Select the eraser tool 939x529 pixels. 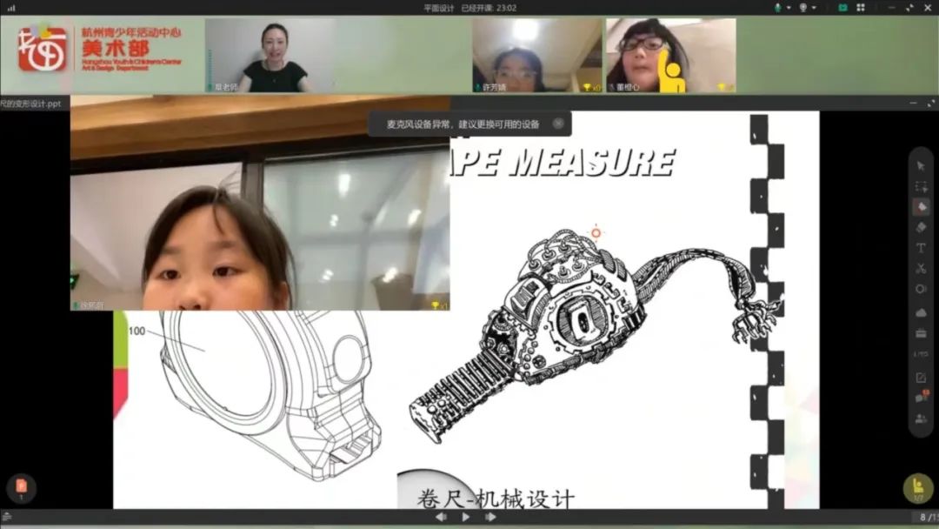921,227
